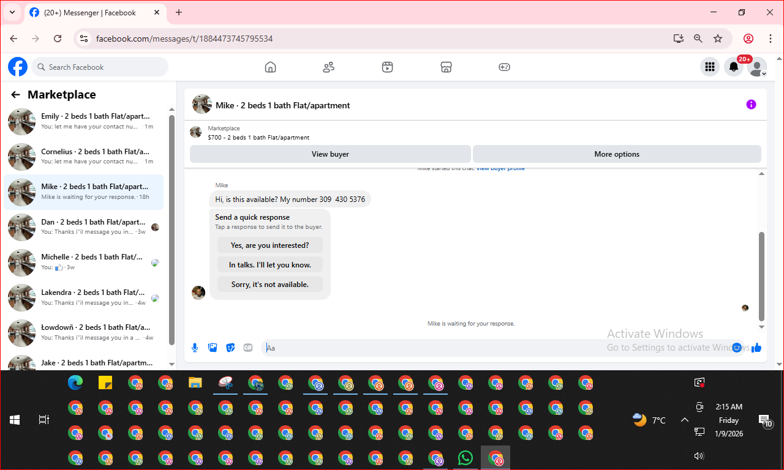Open the weather widget showing 7°C
784x470 pixels.
coord(649,420)
